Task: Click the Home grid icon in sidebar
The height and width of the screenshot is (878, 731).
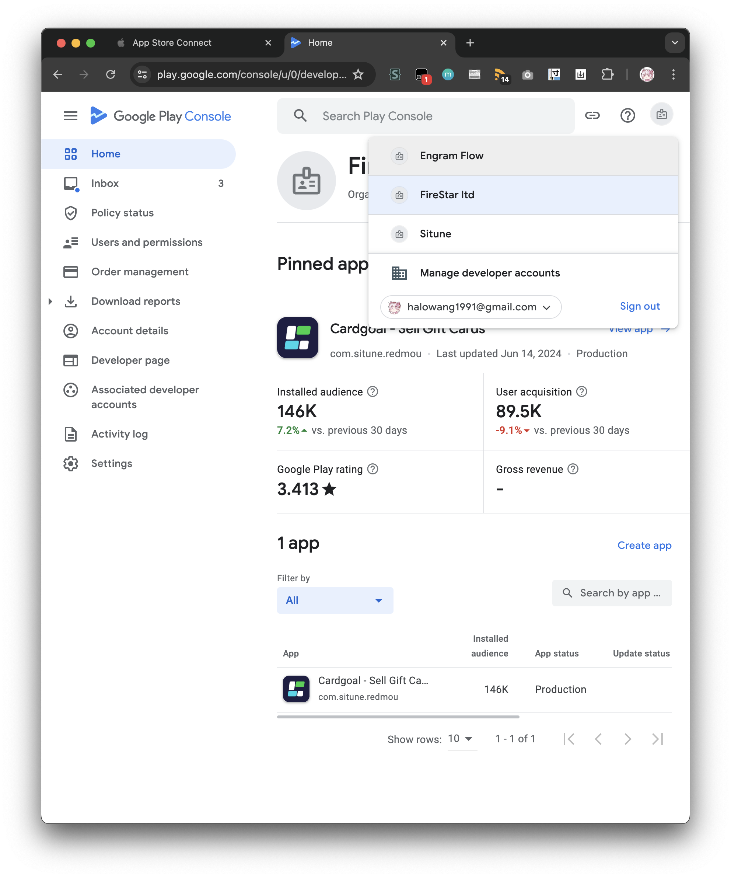Action: (x=71, y=154)
